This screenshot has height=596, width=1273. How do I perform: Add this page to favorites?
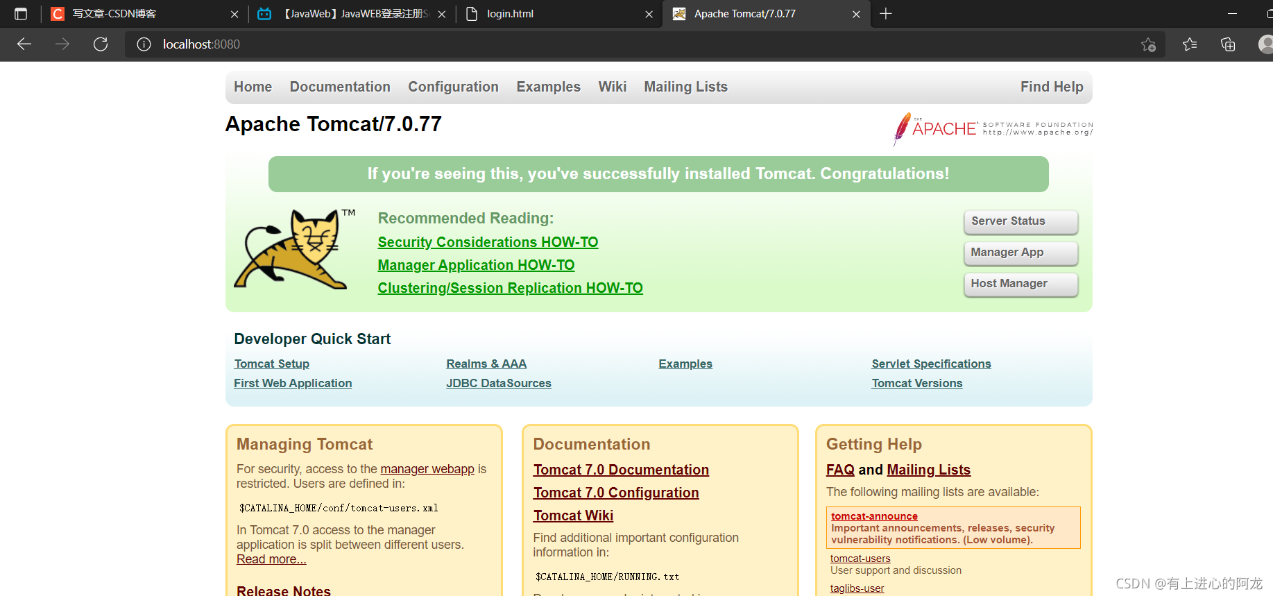(1148, 44)
